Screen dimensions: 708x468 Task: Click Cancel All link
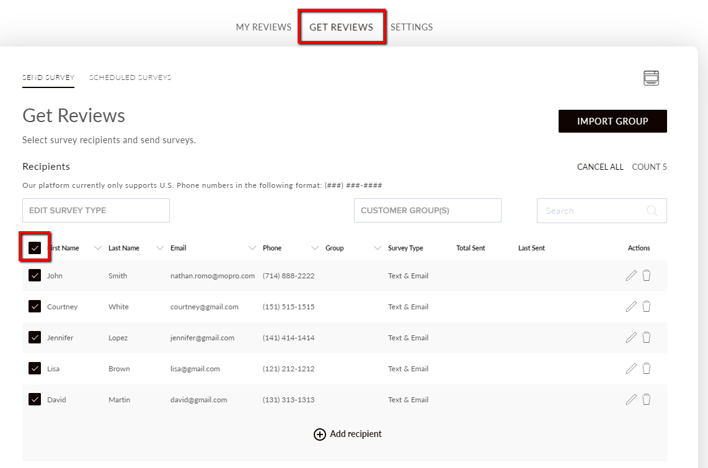[x=600, y=167]
